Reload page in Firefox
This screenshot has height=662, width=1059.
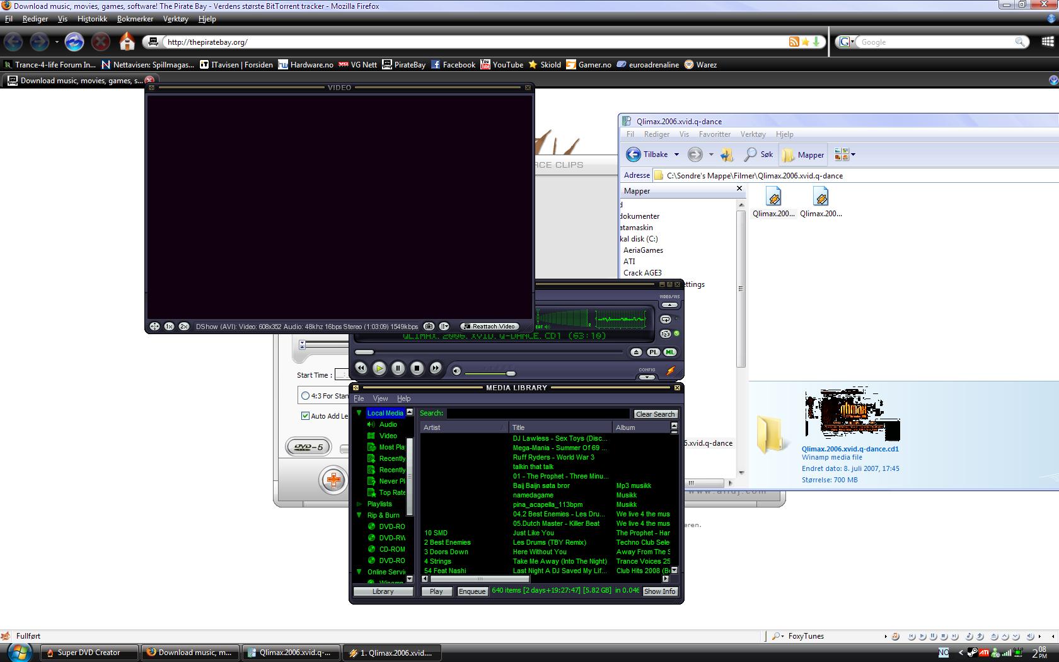click(x=74, y=42)
